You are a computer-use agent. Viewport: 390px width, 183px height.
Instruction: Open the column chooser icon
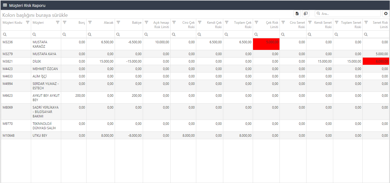point(306,14)
